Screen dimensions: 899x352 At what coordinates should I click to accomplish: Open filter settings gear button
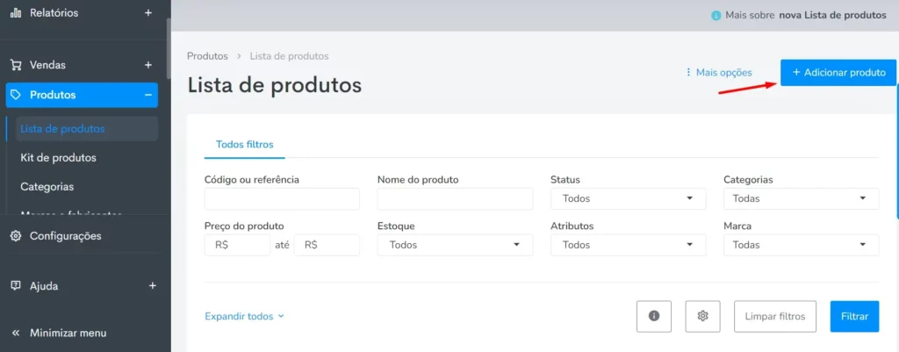coord(703,316)
